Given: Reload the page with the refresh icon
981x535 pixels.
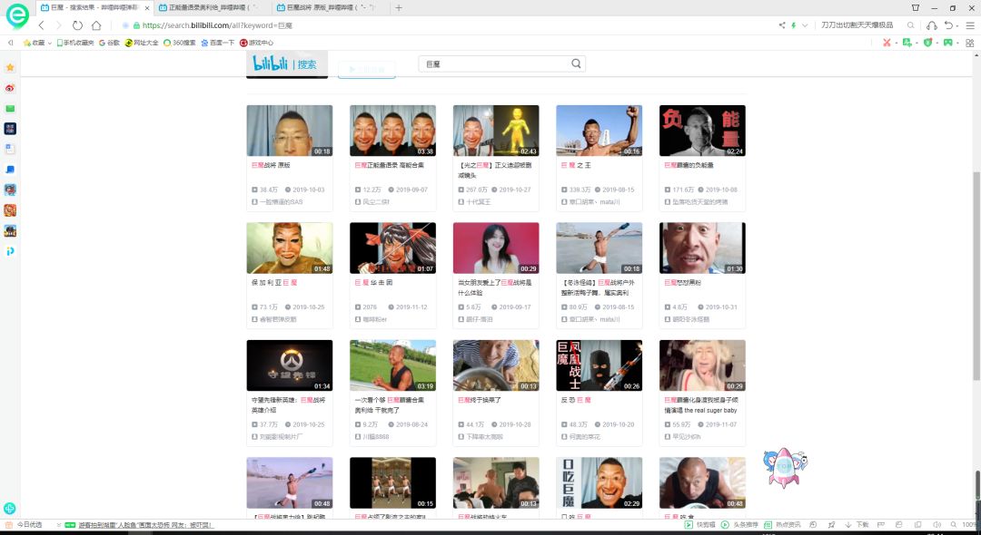Looking at the screenshot, I should tap(77, 25).
